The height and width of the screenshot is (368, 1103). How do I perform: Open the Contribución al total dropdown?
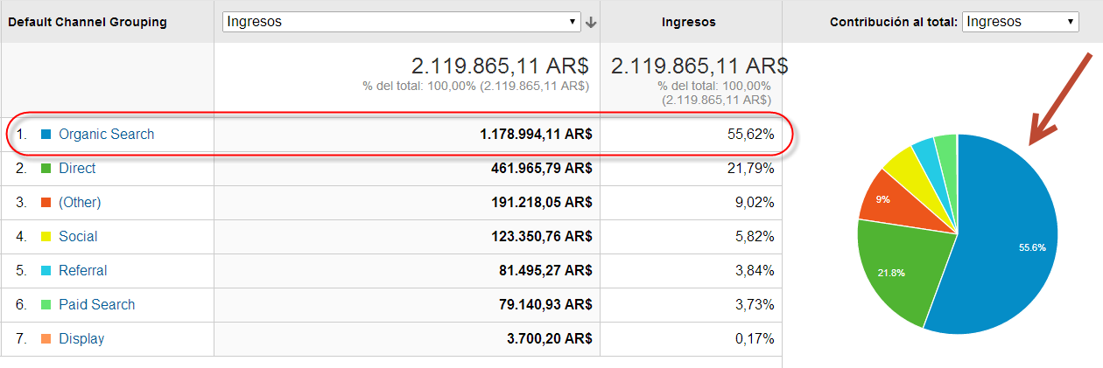(1020, 22)
